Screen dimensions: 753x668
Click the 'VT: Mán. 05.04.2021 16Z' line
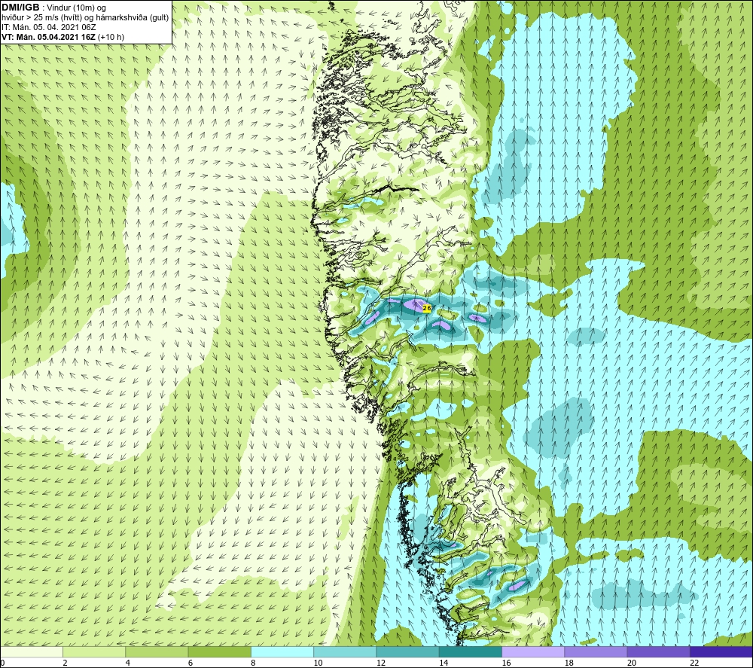click(48, 37)
